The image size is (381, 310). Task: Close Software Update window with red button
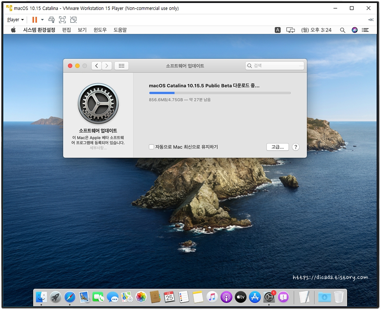[70, 66]
